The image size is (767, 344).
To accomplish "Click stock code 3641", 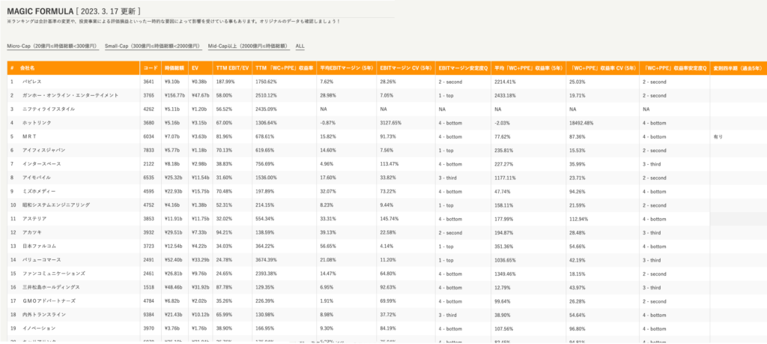I will [x=149, y=82].
